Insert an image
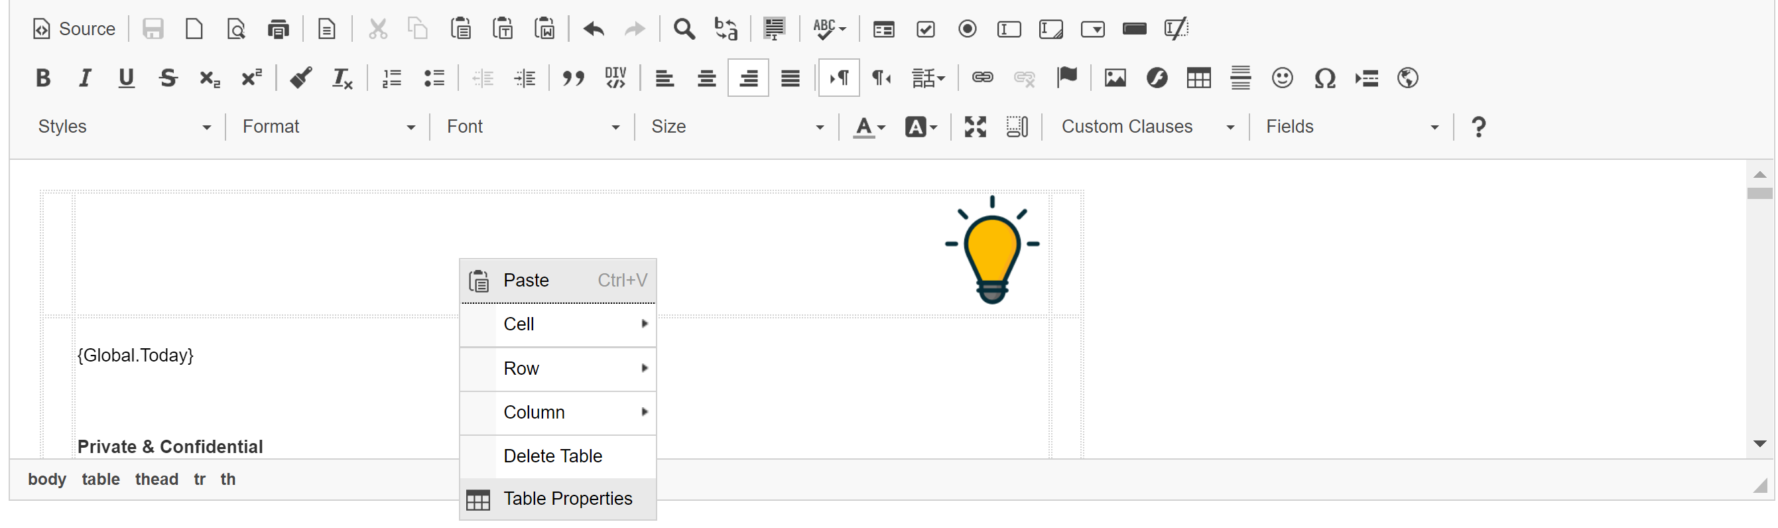 click(x=1115, y=78)
